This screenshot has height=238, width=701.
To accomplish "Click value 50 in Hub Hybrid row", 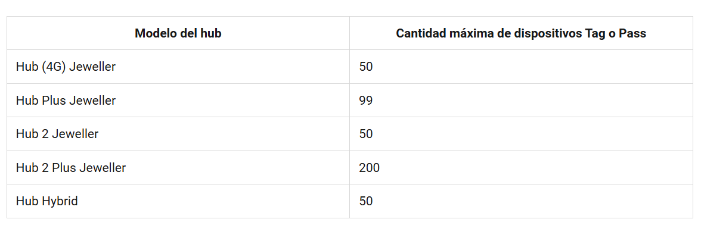I will point(366,201).
